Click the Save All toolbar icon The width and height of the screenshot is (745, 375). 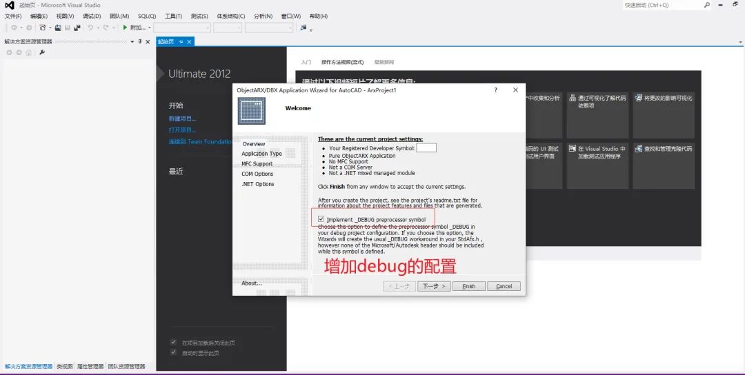pos(77,28)
